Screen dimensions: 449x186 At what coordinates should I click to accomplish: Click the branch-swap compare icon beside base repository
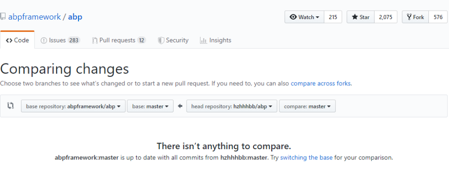[11, 106]
